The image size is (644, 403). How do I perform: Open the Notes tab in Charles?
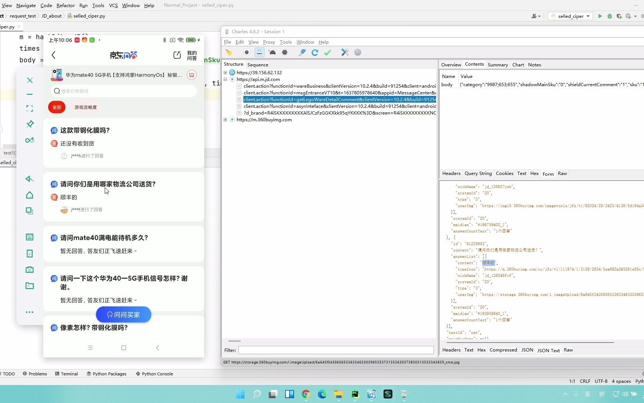(x=534, y=65)
